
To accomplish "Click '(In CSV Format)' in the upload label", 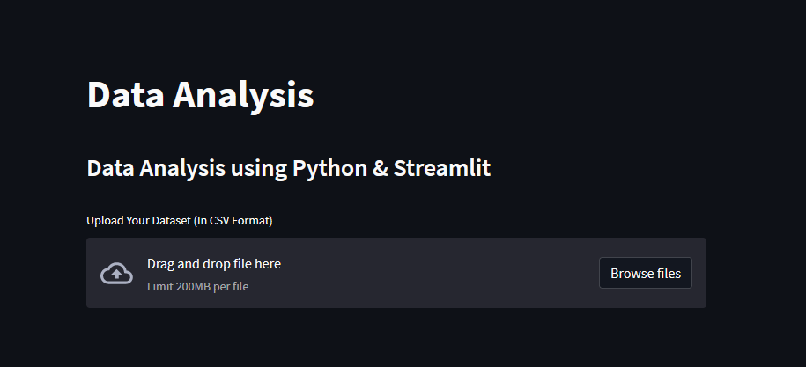I will click(233, 220).
